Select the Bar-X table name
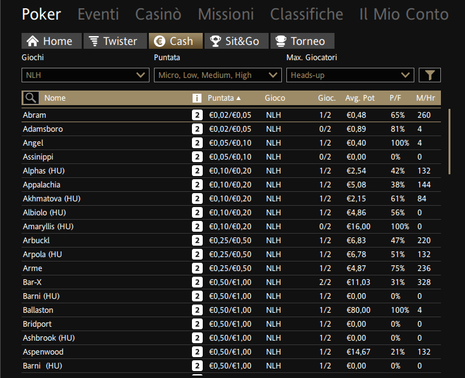The width and height of the screenshot is (465, 378). (x=32, y=282)
